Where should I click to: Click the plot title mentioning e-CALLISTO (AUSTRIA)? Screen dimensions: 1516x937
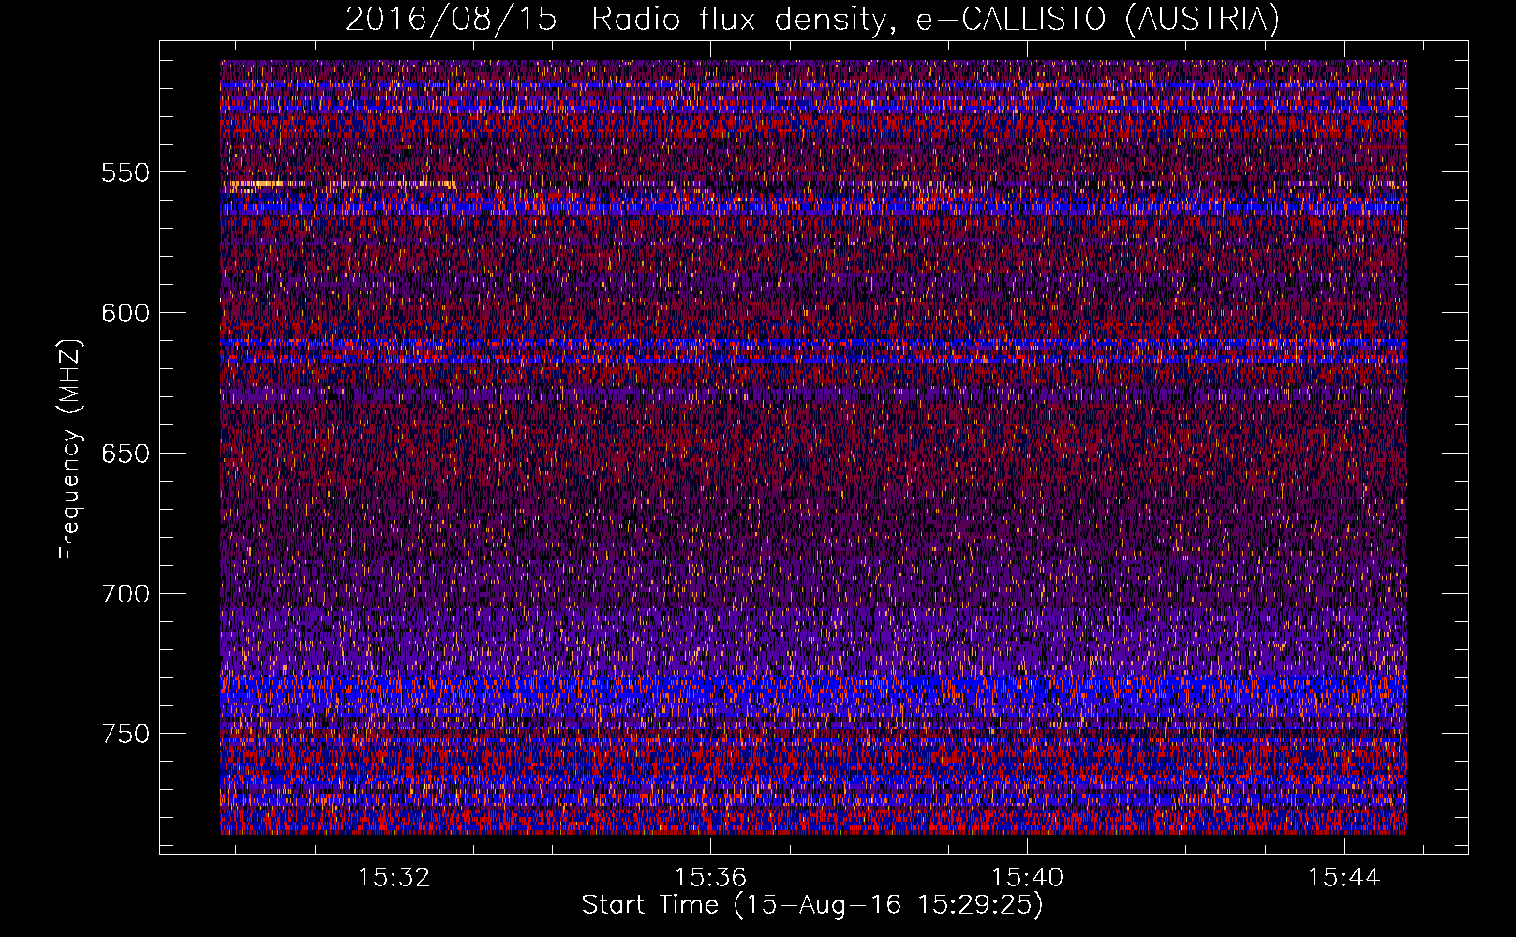click(812, 20)
